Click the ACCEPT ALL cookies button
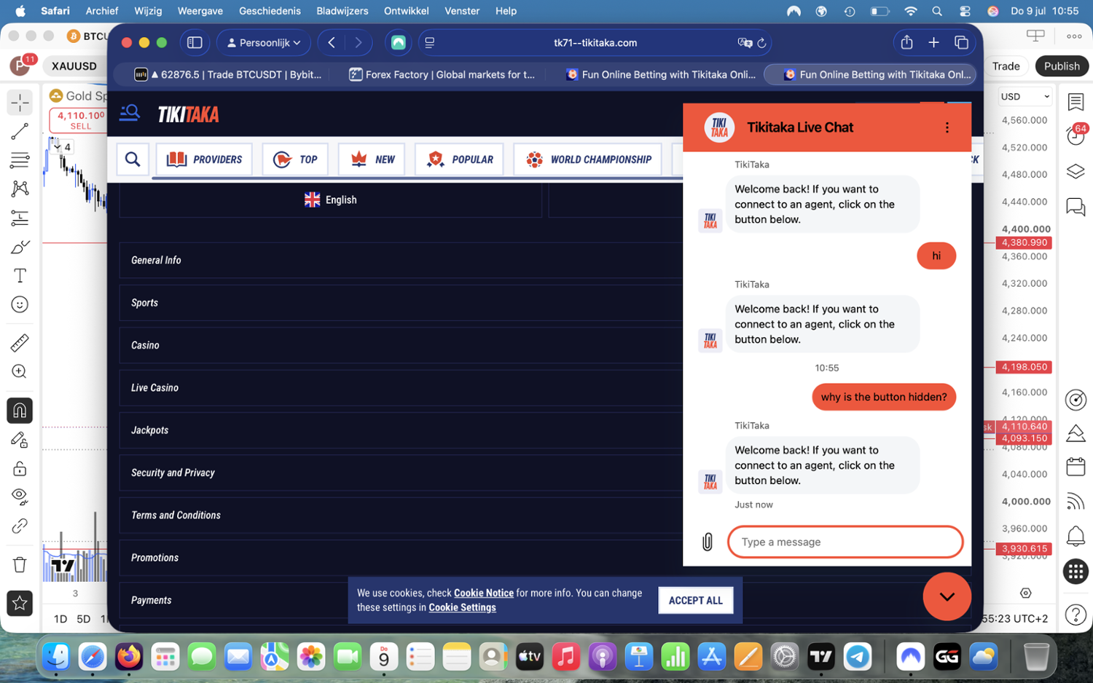This screenshot has width=1093, height=683. [x=696, y=600]
